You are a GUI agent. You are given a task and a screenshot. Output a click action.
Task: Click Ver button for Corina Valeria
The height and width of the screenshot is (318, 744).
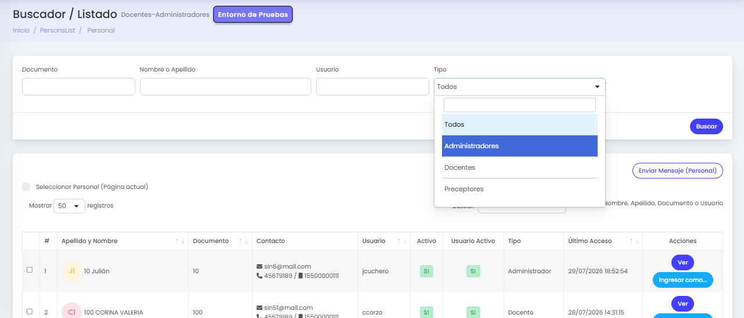682,303
